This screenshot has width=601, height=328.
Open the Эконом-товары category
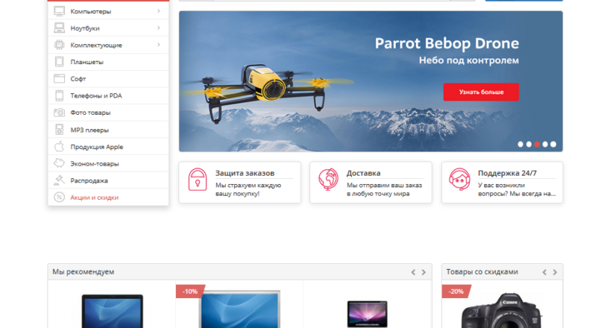[95, 164]
